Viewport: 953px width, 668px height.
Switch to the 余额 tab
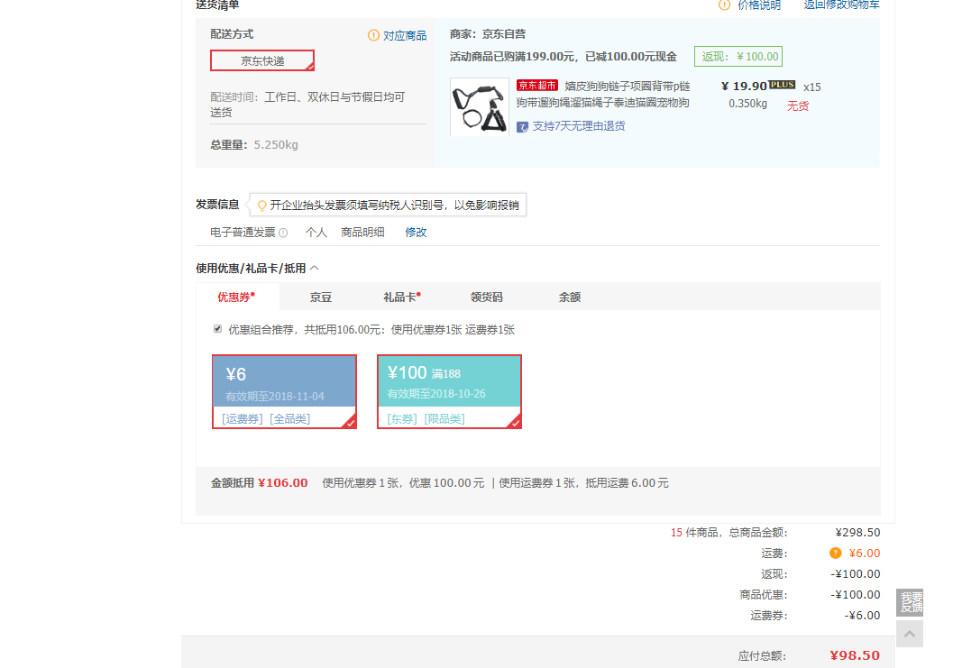570,297
